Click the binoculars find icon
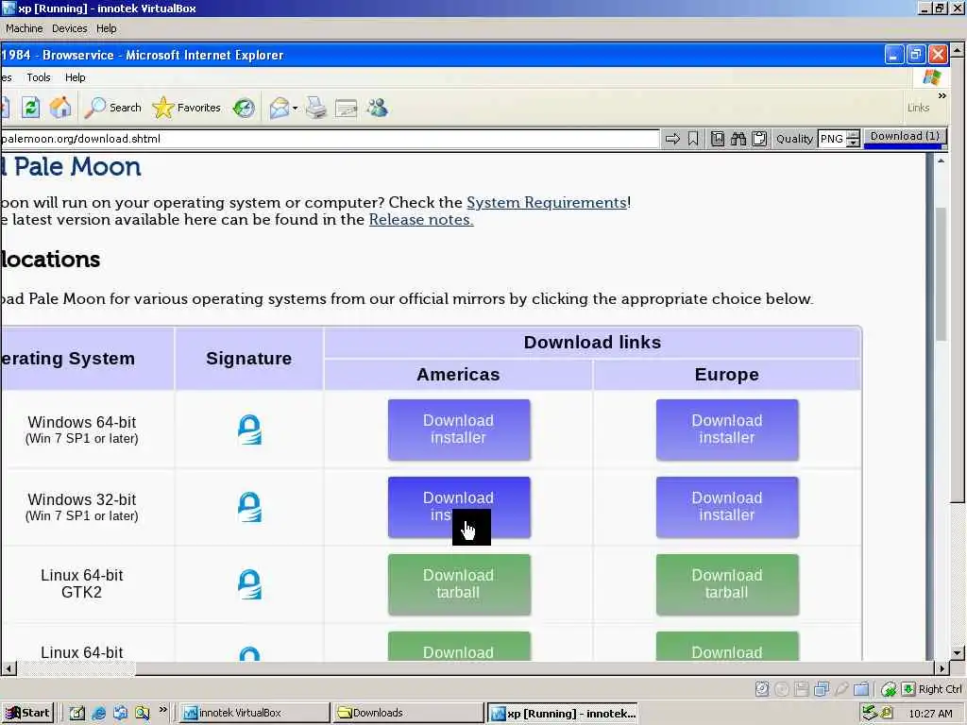This screenshot has height=725, width=967. click(x=738, y=139)
